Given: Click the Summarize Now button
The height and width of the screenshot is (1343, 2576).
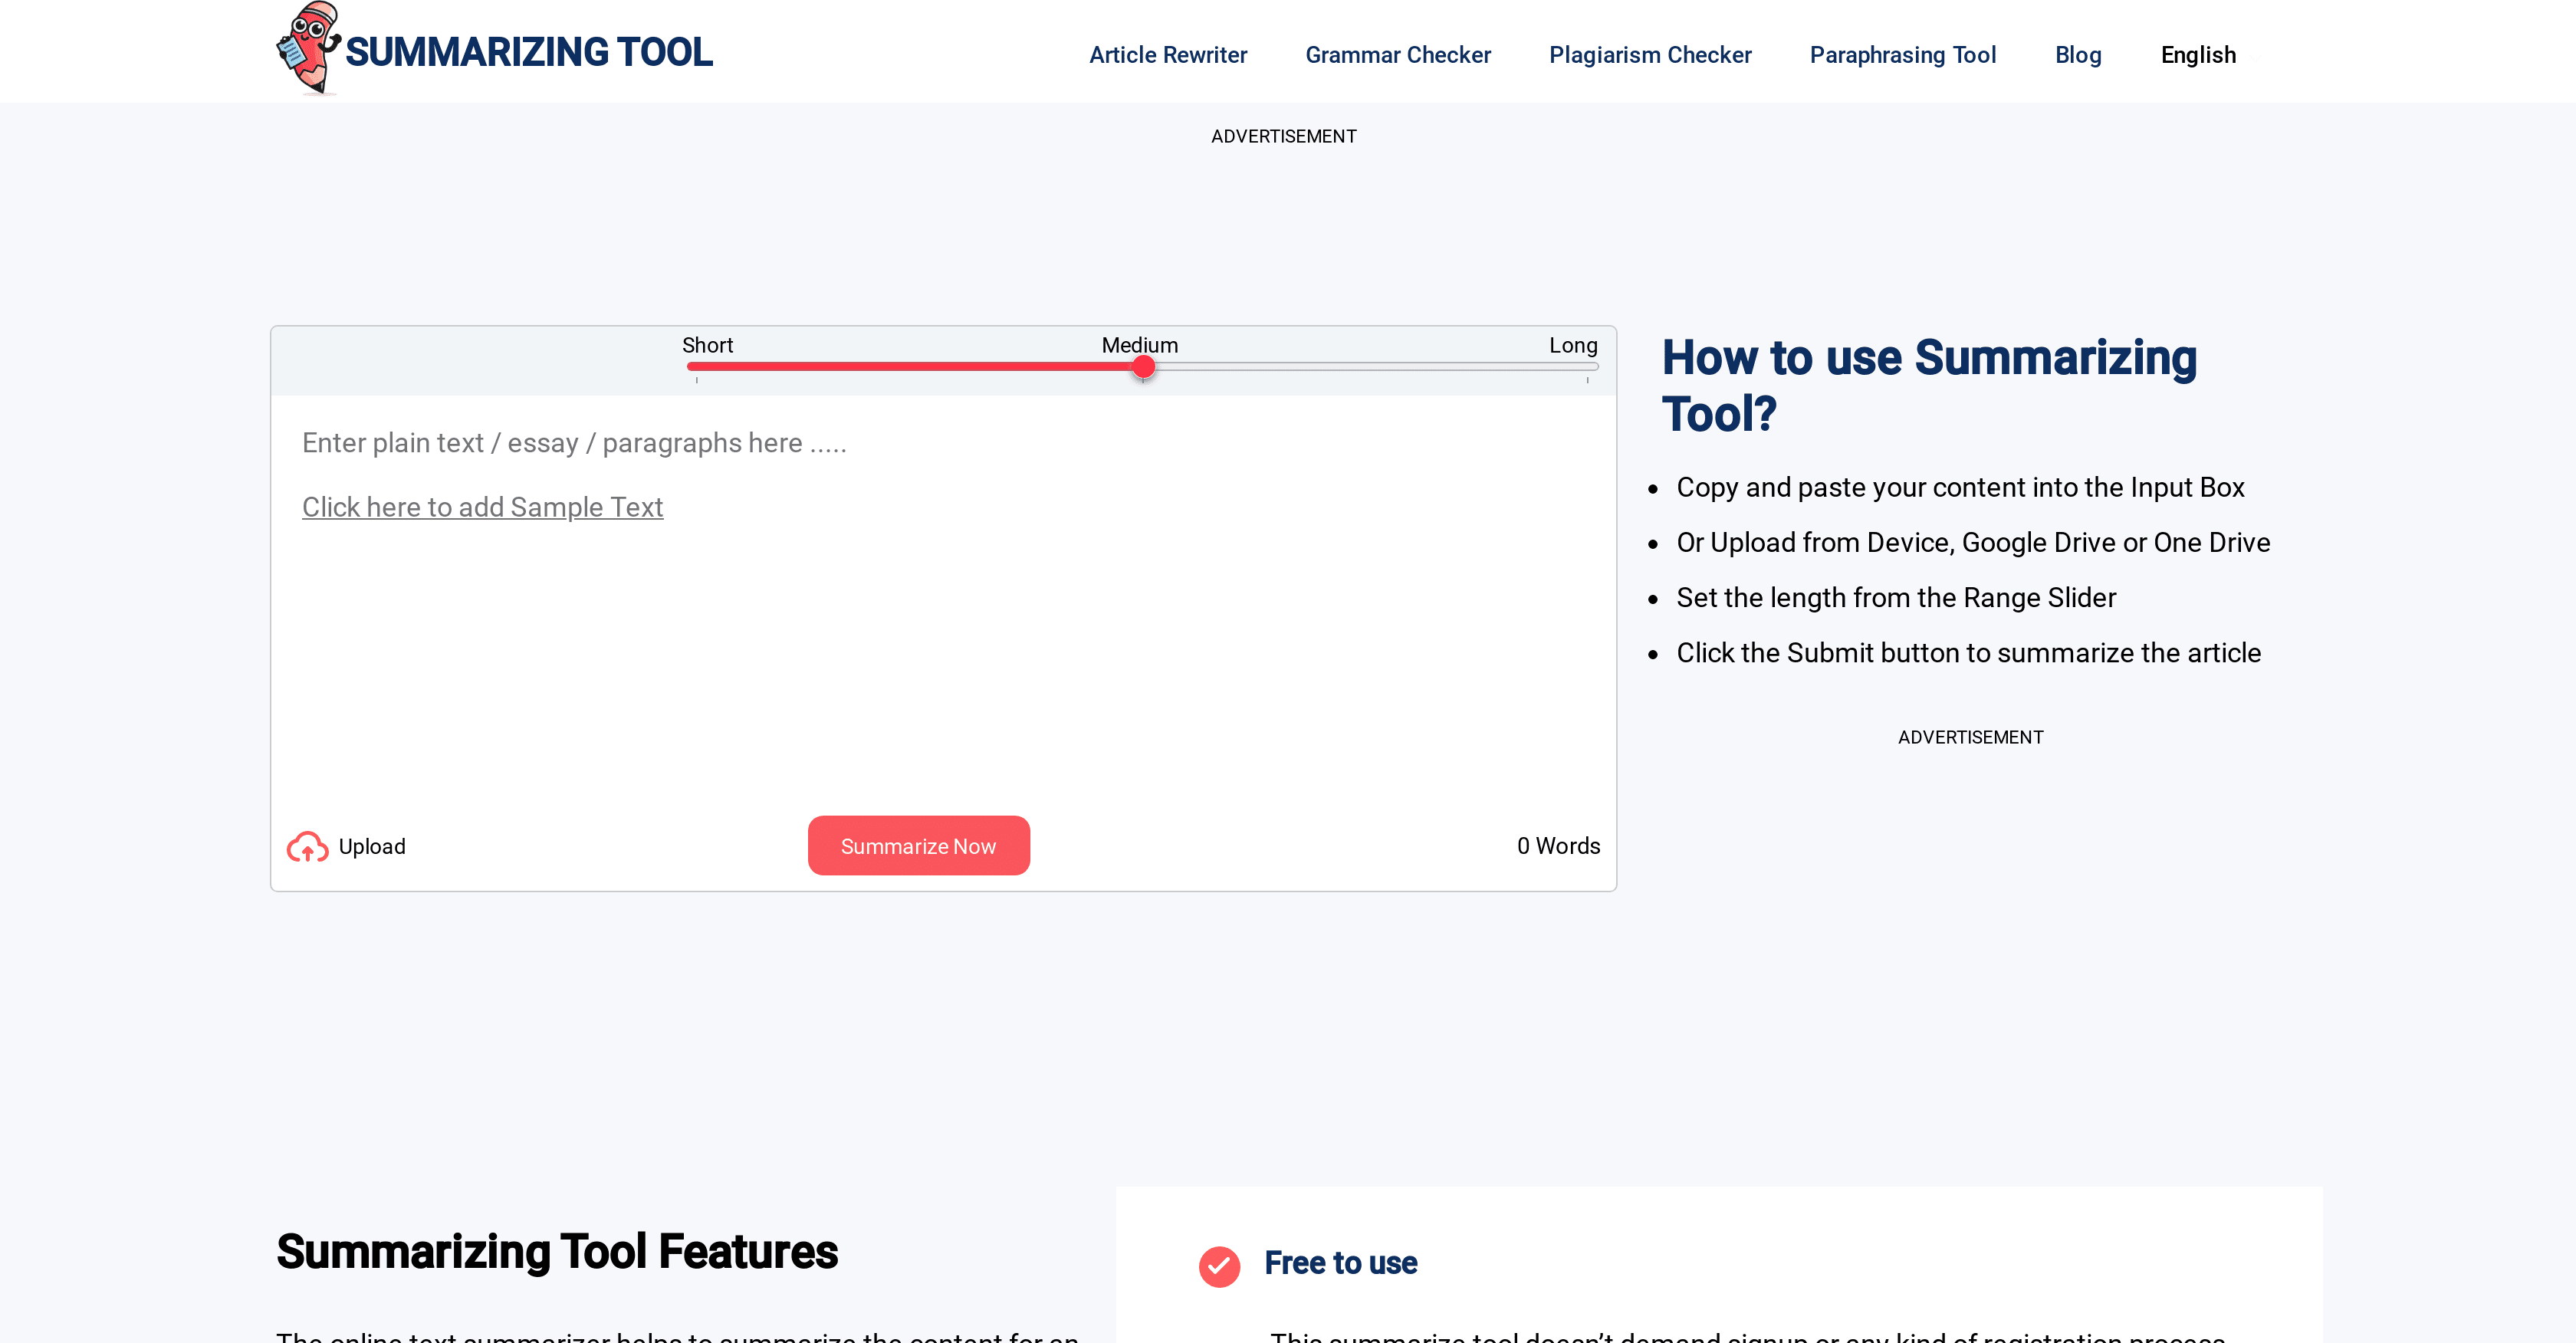Looking at the screenshot, I should pyautogui.click(x=918, y=845).
